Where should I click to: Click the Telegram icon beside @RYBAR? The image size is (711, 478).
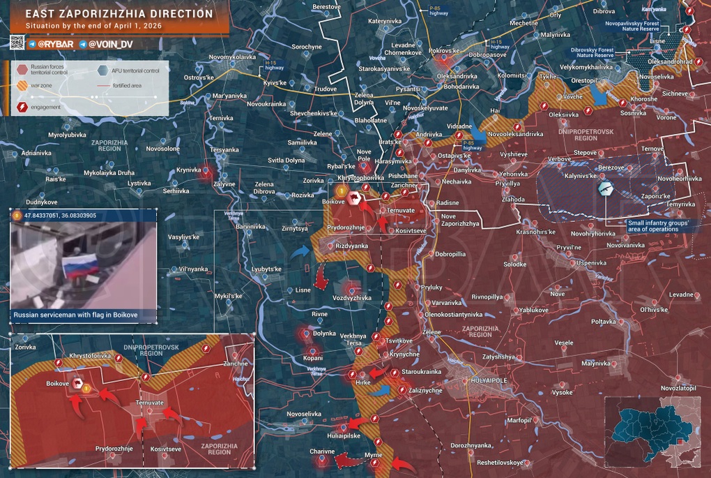click(x=31, y=44)
